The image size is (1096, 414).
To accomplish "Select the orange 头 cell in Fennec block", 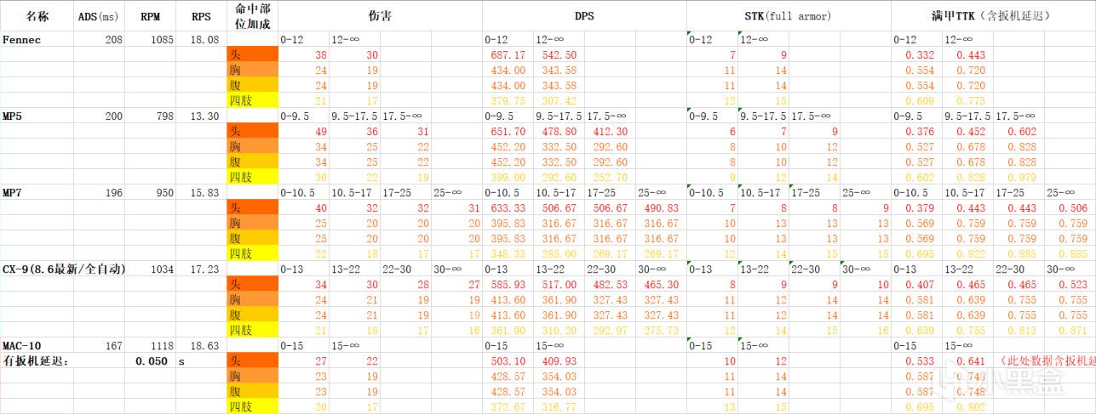I will pyautogui.click(x=252, y=54).
